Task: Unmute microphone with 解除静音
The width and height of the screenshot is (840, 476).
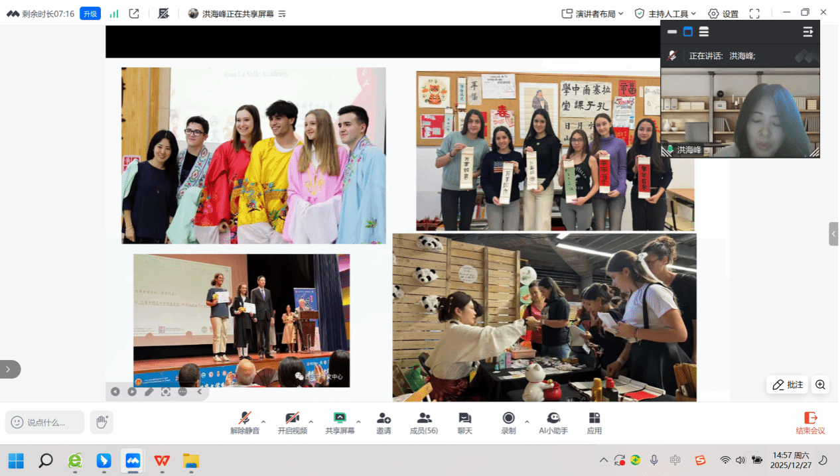Action: [x=245, y=423]
